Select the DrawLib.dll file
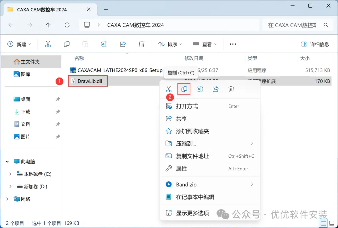This screenshot has height=228, width=338. [x=88, y=81]
